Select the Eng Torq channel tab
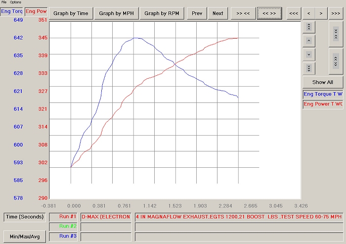Viewport: 346px width, 244px height. [x=12, y=11]
